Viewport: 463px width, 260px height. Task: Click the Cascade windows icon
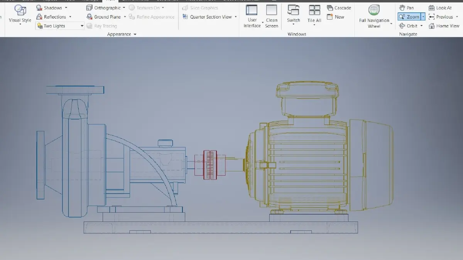click(x=330, y=8)
